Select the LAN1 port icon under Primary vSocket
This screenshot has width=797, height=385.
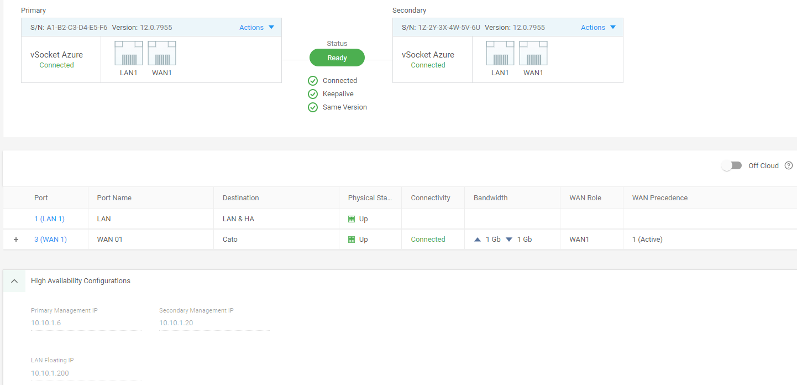pos(128,53)
